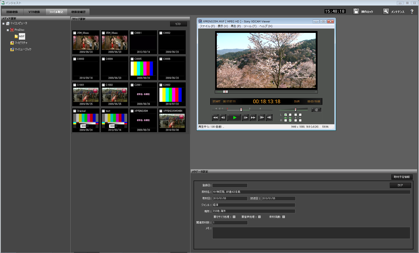This screenshot has height=253, width=419.
Task: Click the shuttle speed slider handle
Action: pyautogui.click(x=241, y=109)
